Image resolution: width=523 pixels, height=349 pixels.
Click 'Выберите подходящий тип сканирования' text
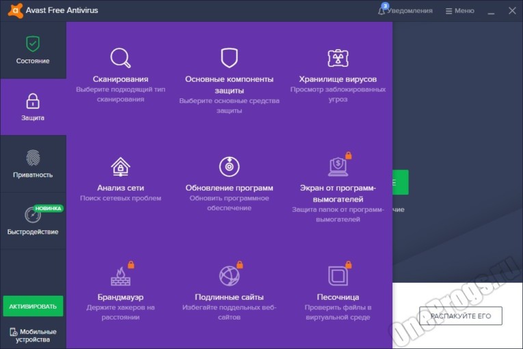pos(120,94)
